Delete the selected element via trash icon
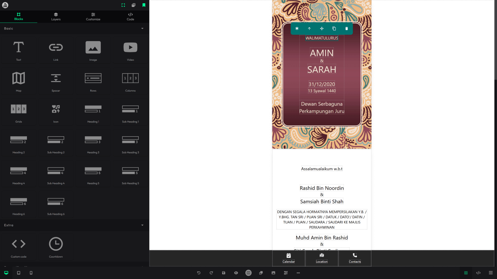The height and width of the screenshot is (279, 497). (346, 29)
